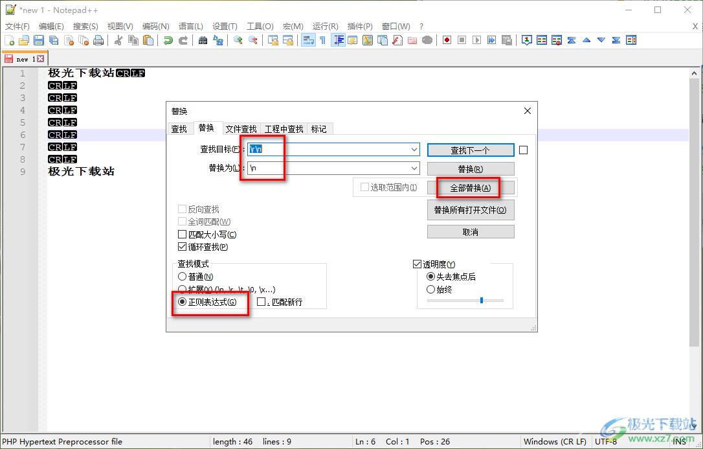Open the 编码(N) menu
The width and height of the screenshot is (703, 449).
click(x=155, y=27)
